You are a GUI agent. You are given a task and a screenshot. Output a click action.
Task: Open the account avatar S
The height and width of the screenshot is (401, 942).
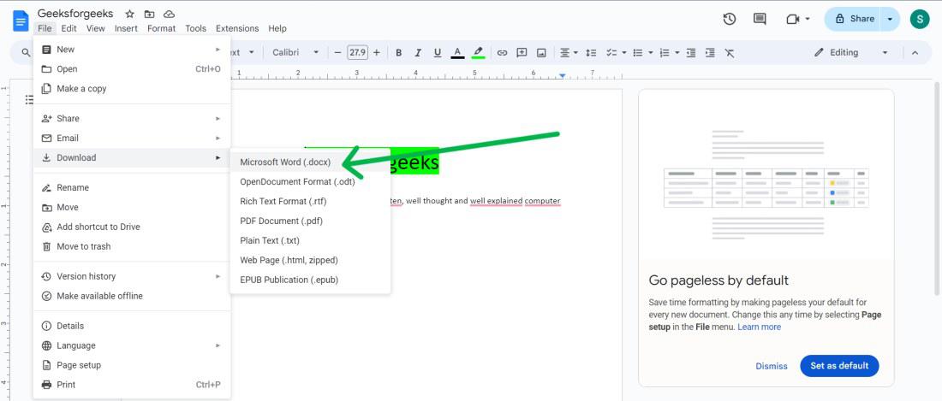[920, 19]
